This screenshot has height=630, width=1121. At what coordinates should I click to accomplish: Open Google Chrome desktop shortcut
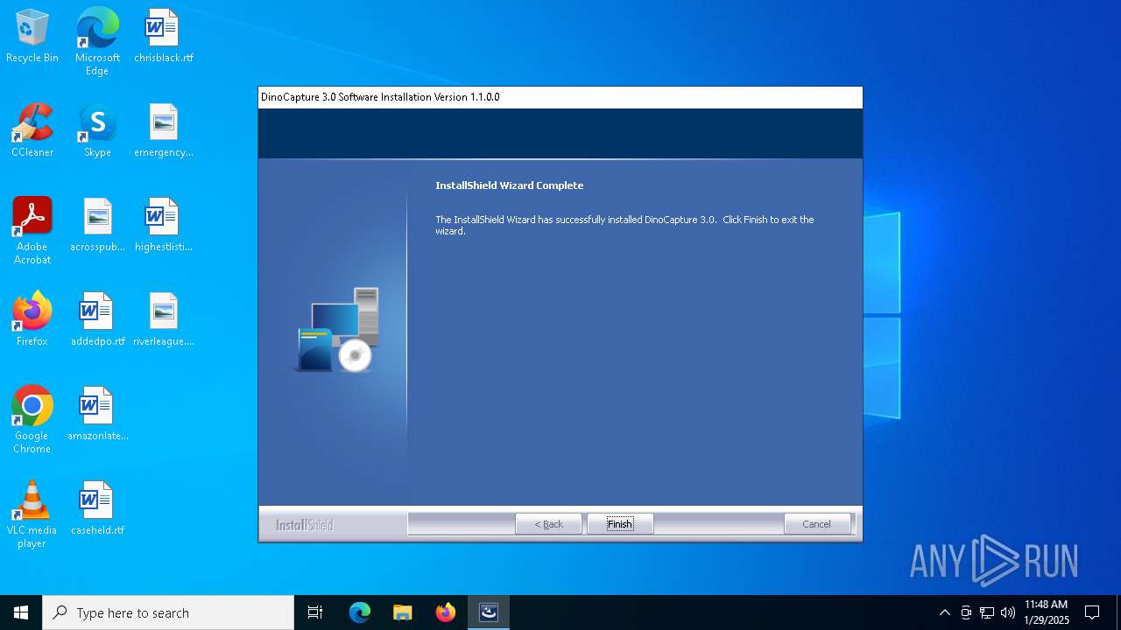click(32, 420)
